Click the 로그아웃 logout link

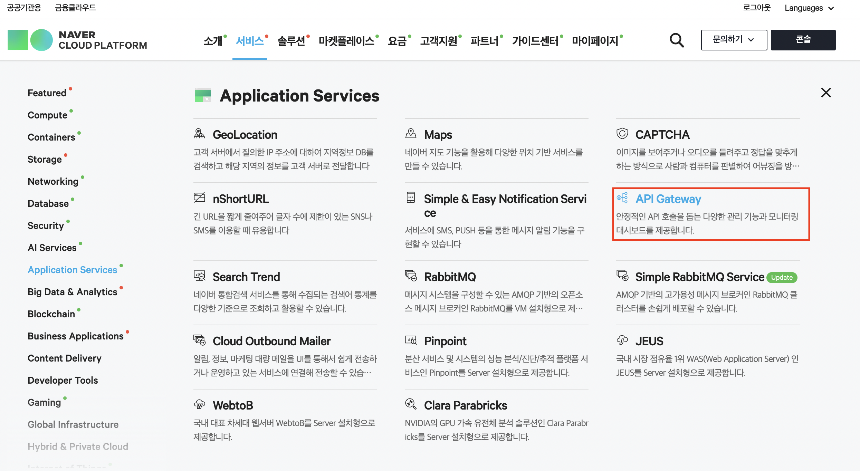[757, 8]
